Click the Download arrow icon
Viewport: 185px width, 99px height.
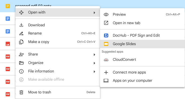pos(21,25)
